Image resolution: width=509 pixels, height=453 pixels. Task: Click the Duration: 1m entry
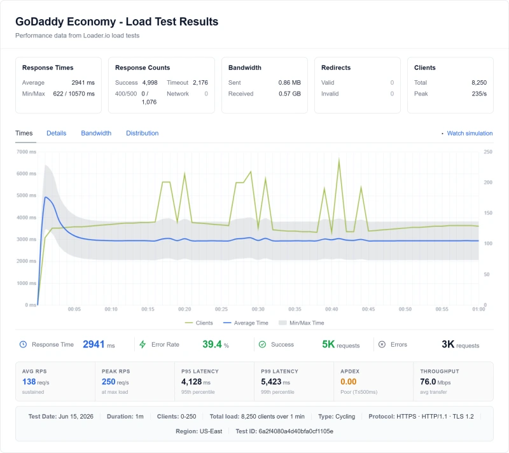click(x=125, y=416)
